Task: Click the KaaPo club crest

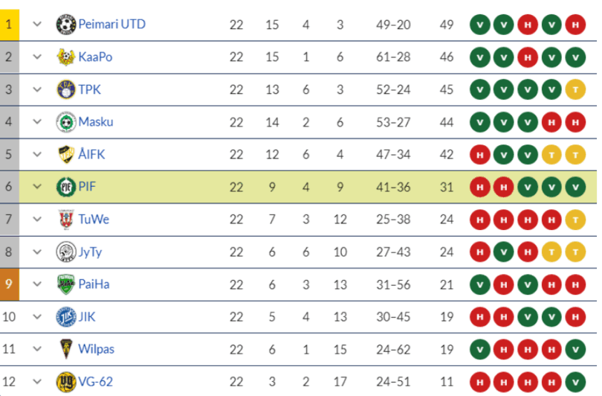Action: click(66, 57)
